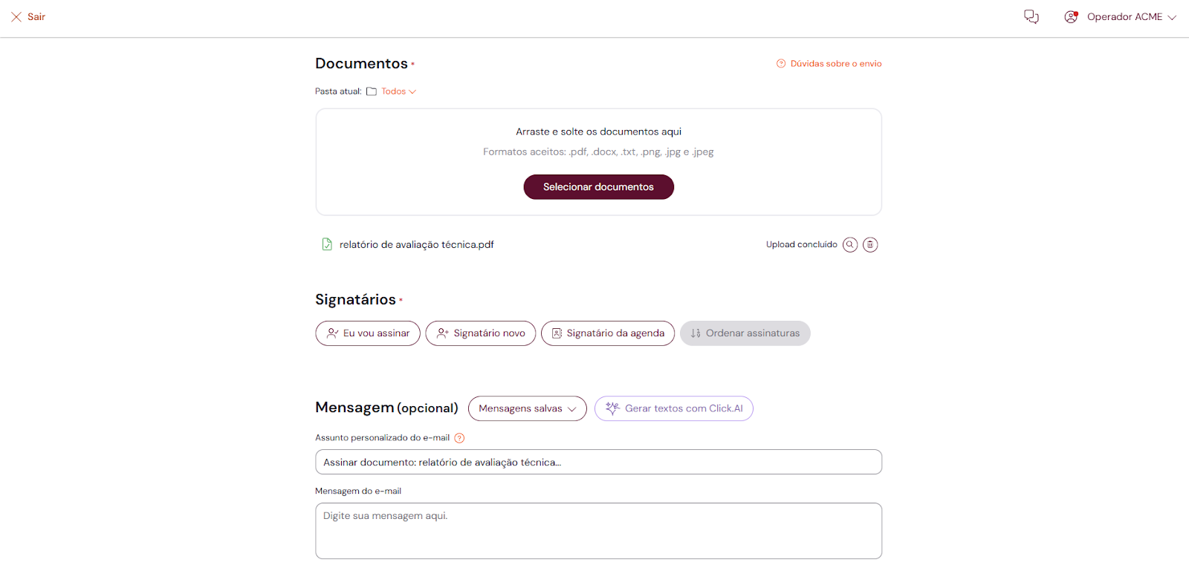Click the user profile avatar icon
Screen dimensions: 1189x568
click(1071, 16)
